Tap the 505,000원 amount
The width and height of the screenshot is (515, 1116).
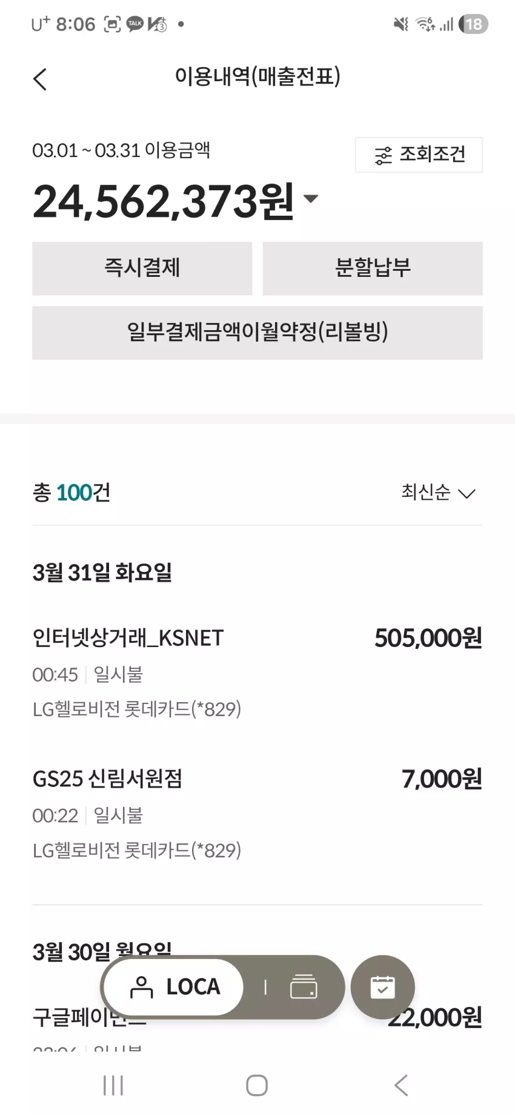[428, 638]
